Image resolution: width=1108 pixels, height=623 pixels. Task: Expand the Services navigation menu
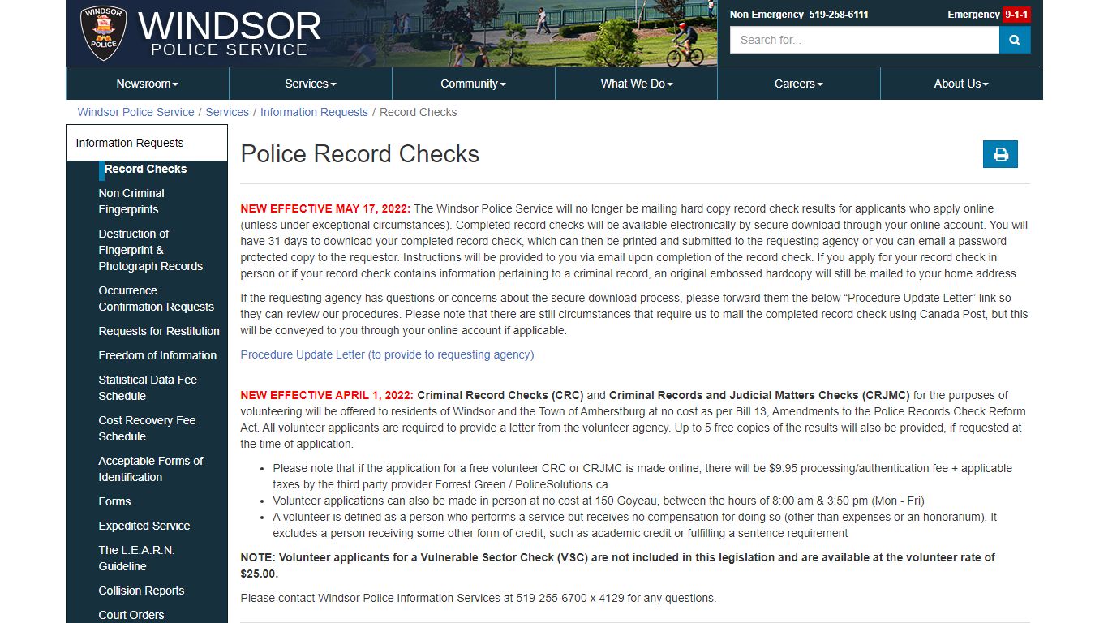311,84
